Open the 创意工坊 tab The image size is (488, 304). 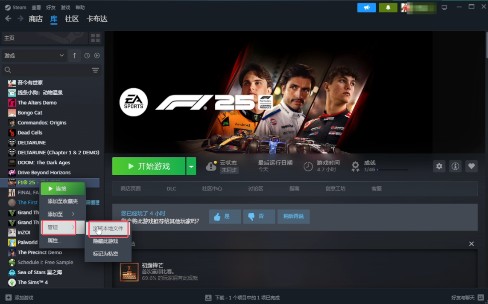pyautogui.click(x=335, y=189)
